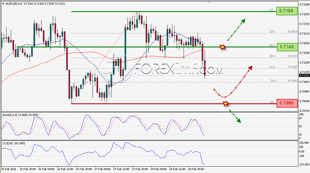This screenshot has width=310, height=173.
Task: Click the 18 Feb 20:00 time label
Action: pos(196,169)
